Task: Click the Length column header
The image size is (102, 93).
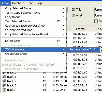Action: [x=80, y=29]
